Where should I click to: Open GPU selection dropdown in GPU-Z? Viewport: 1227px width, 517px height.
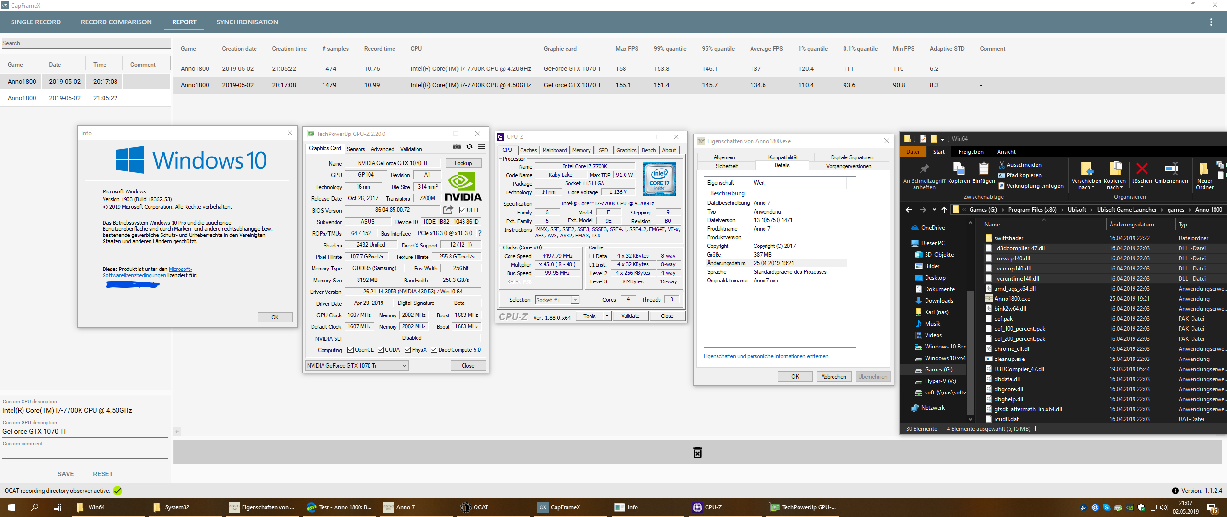coord(404,366)
